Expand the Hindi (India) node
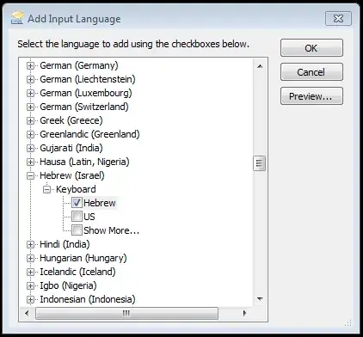This screenshot has height=337, width=363. tap(30, 244)
